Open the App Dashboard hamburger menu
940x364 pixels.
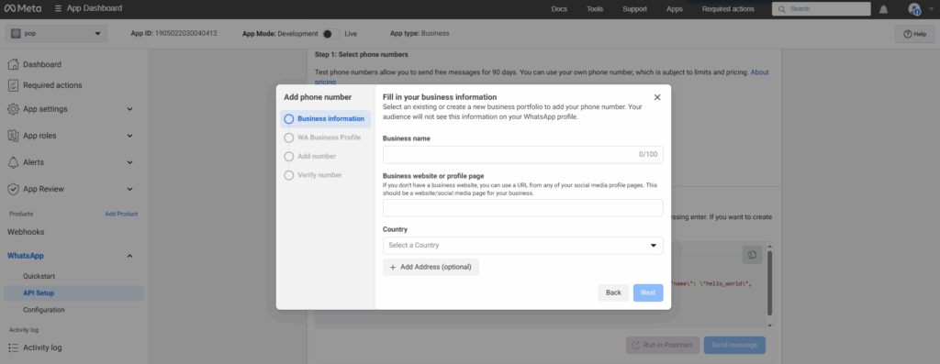(x=58, y=8)
